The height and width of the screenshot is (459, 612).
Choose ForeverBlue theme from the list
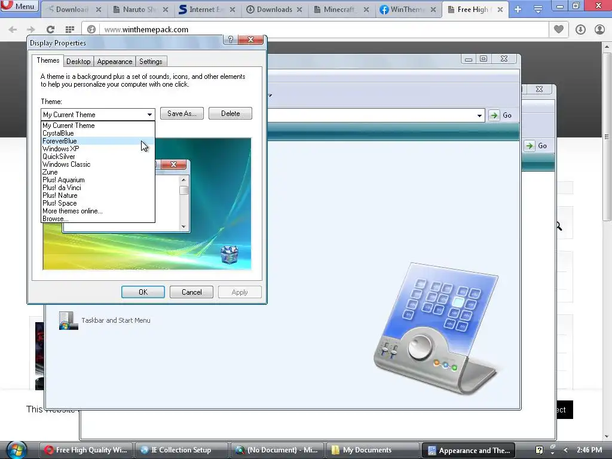[x=98, y=141]
